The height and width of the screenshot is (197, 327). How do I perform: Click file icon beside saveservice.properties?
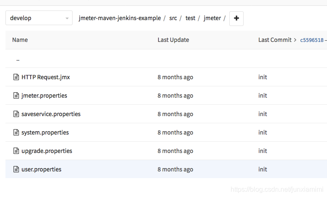(16, 114)
